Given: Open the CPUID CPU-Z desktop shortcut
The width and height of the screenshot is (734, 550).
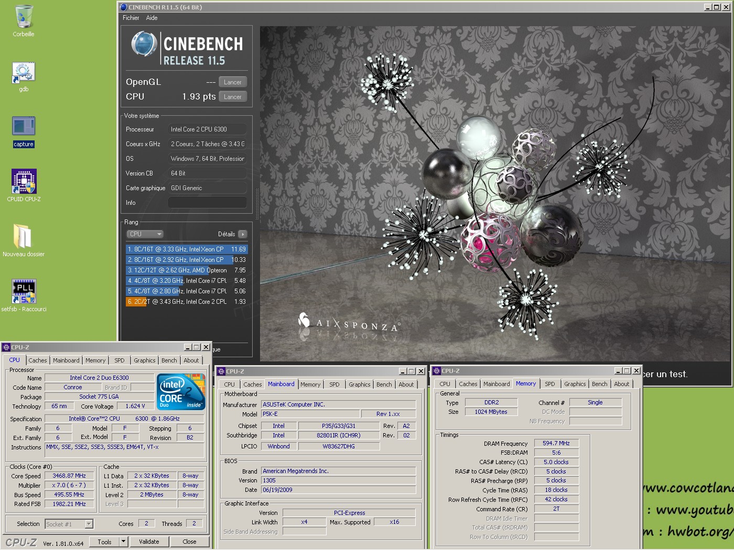Looking at the screenshot, I should click(x=24, y=182).
